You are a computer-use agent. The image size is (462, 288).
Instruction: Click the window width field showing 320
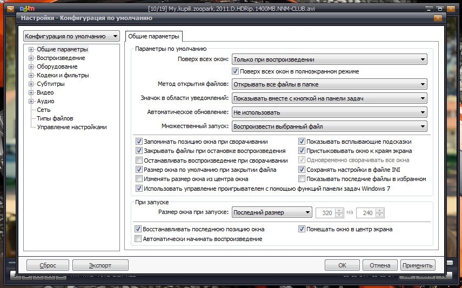[325, 212]
